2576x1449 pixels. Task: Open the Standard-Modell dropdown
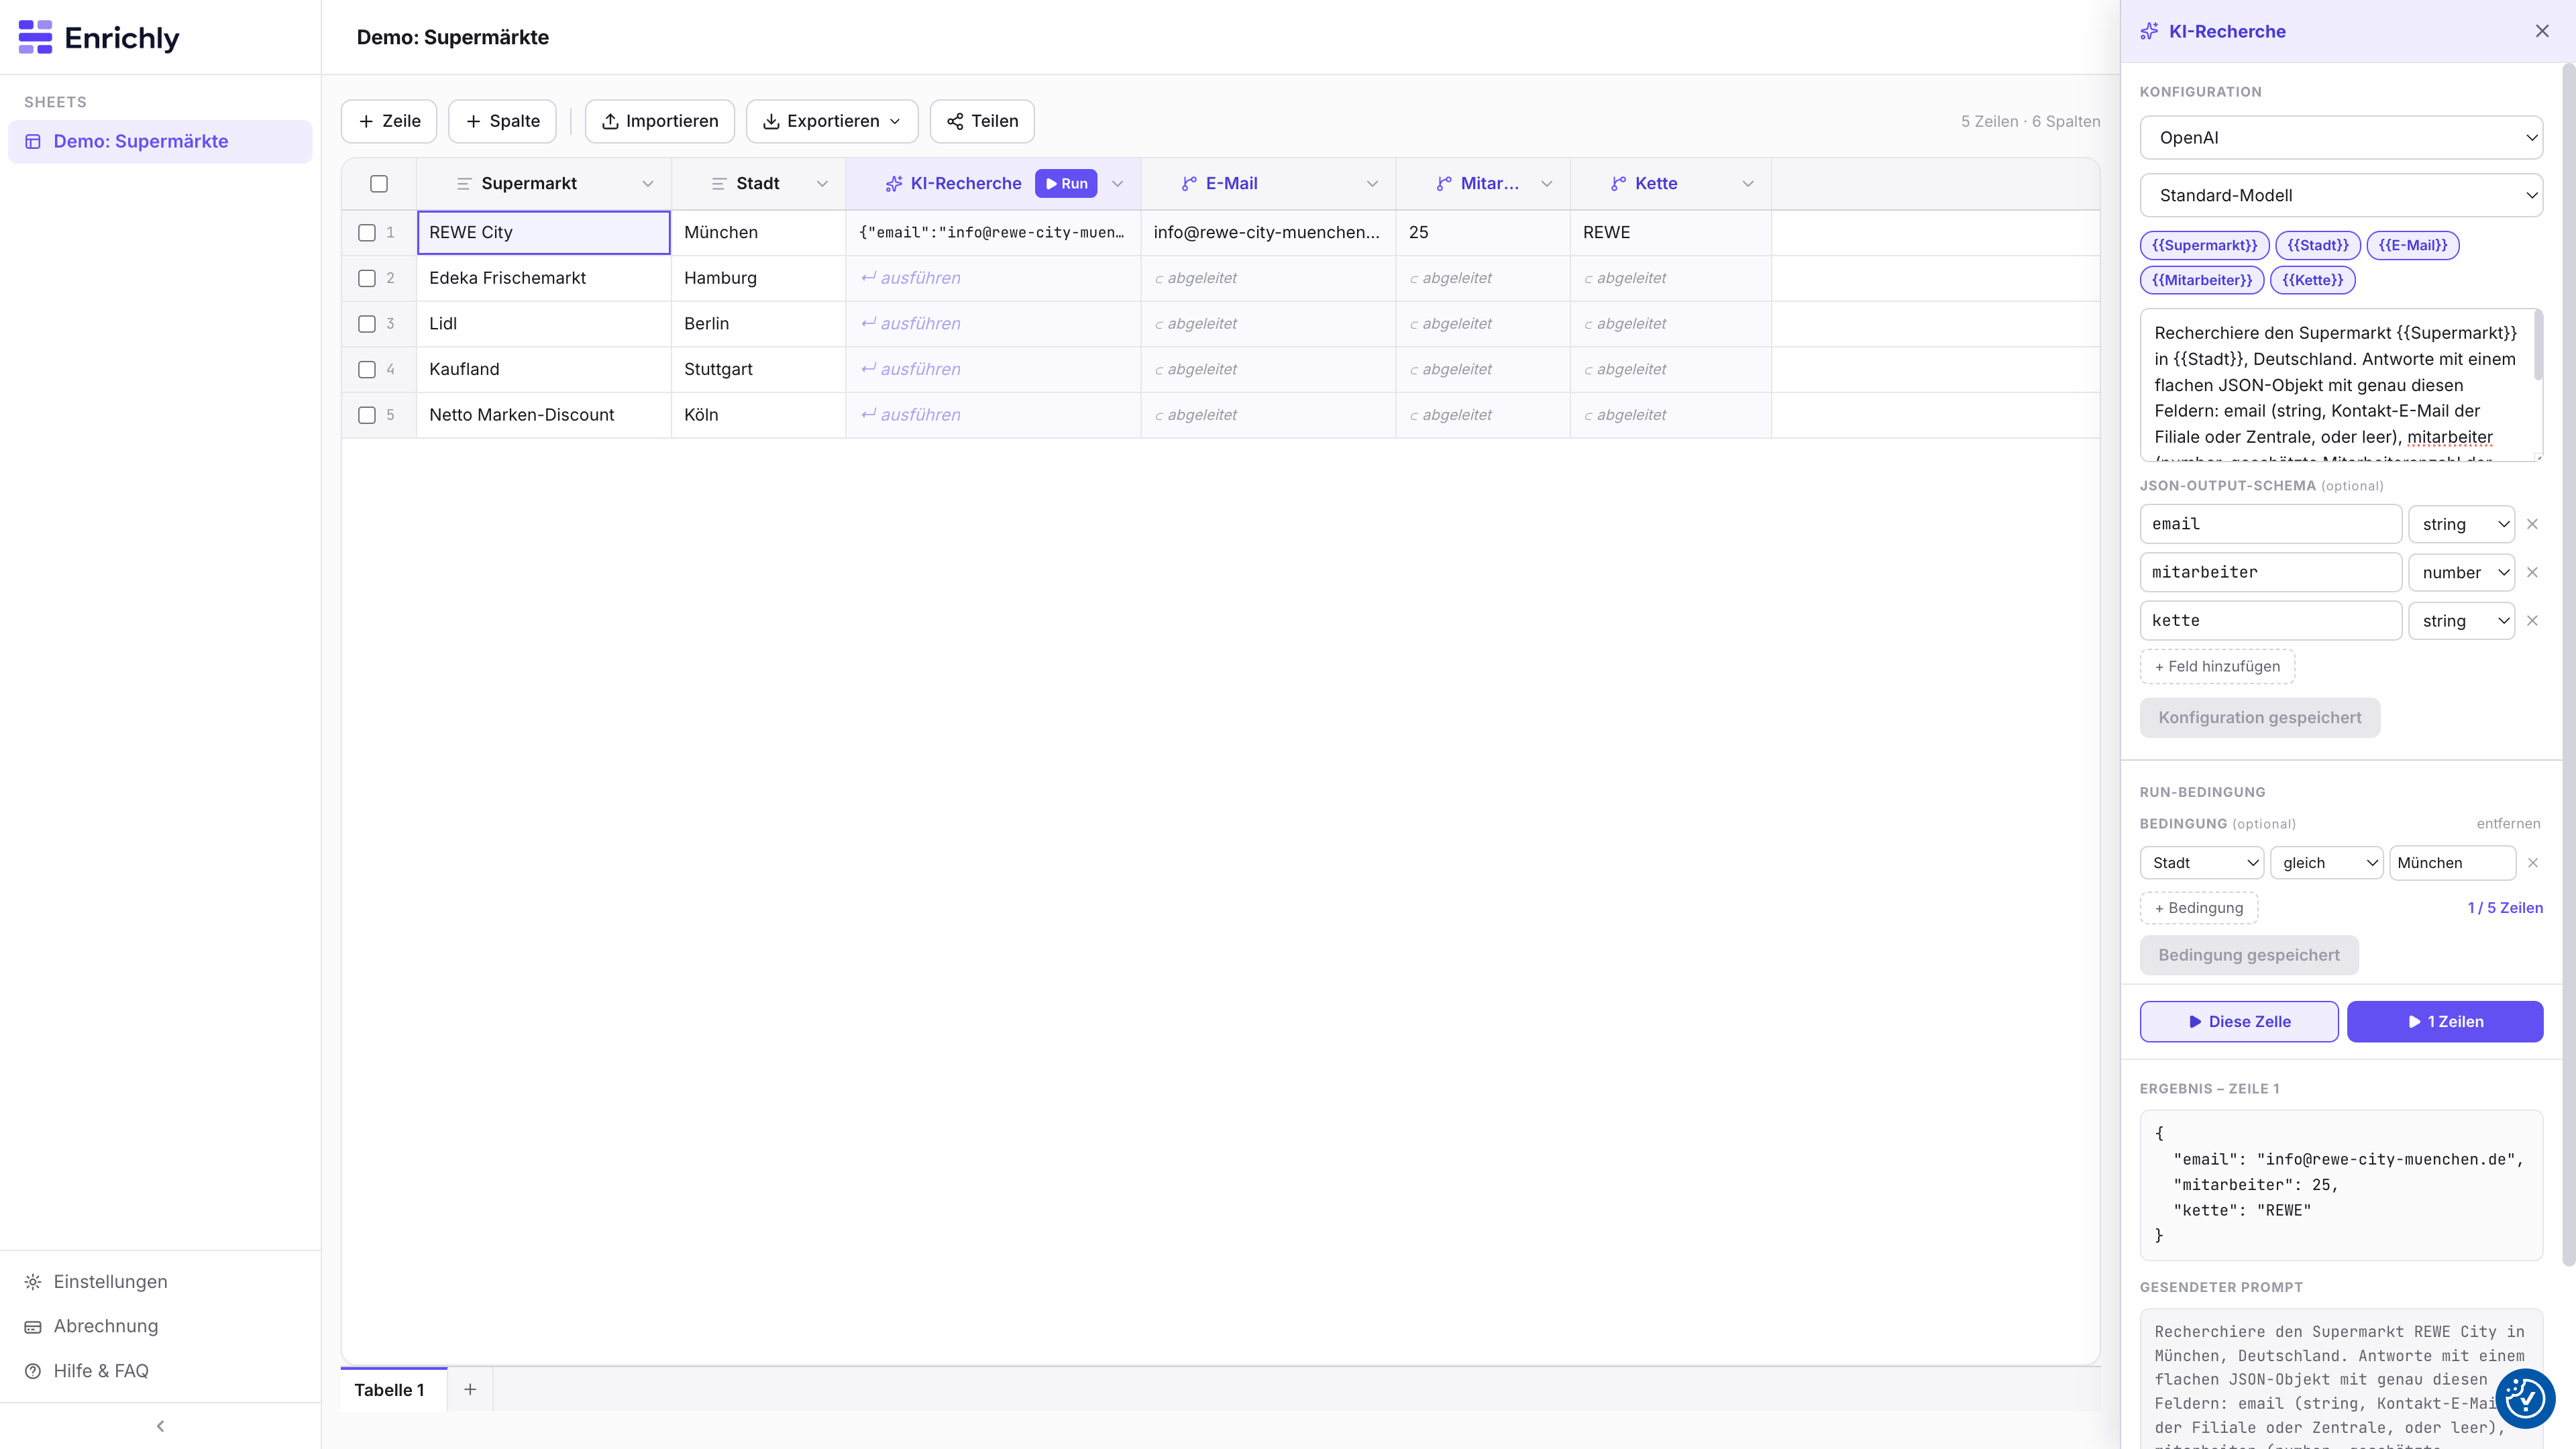[x=2341, y=196]
